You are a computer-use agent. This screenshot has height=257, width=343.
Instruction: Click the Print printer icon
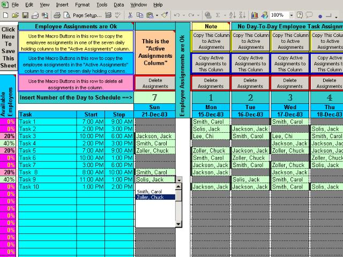57,15
